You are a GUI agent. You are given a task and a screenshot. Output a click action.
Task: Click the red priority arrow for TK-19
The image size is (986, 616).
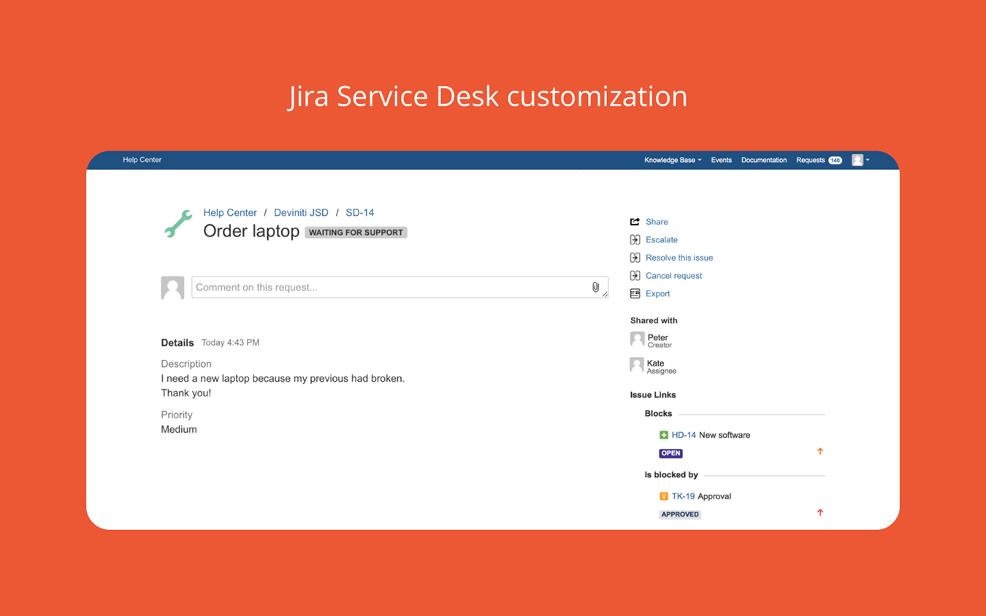(820, 513)
